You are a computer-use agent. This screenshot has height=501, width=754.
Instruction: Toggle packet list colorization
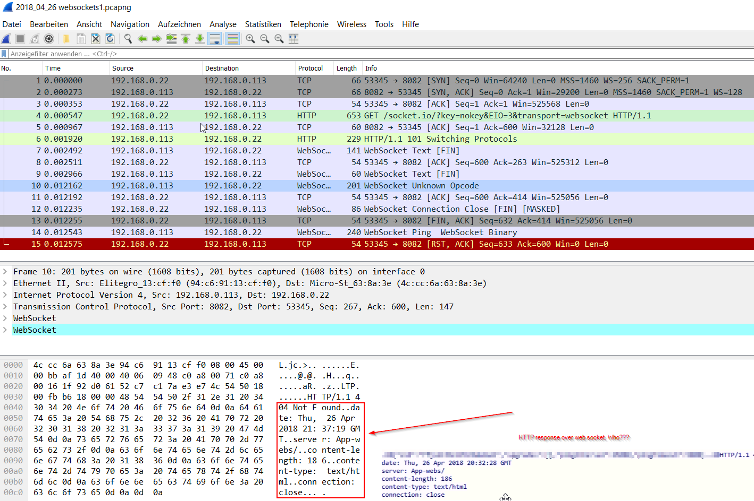coord(232,39)
